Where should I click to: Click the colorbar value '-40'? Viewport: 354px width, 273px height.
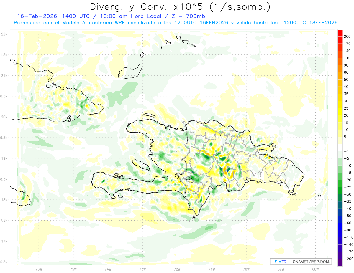(348, 209)
